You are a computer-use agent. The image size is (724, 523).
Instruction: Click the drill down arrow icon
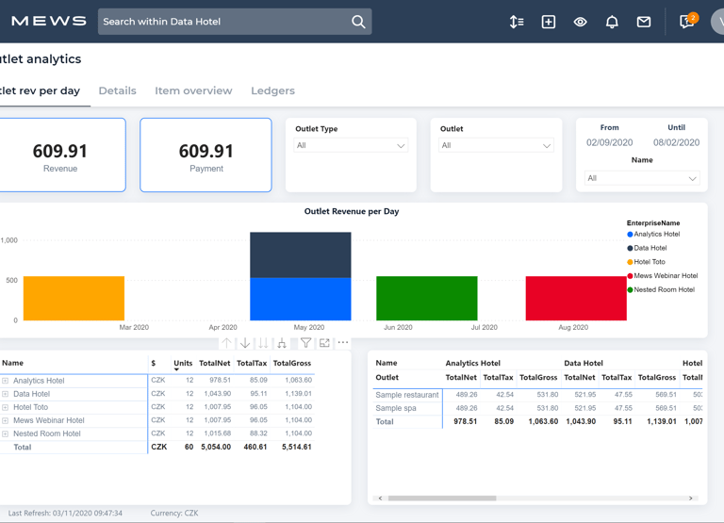click(245, 343)
